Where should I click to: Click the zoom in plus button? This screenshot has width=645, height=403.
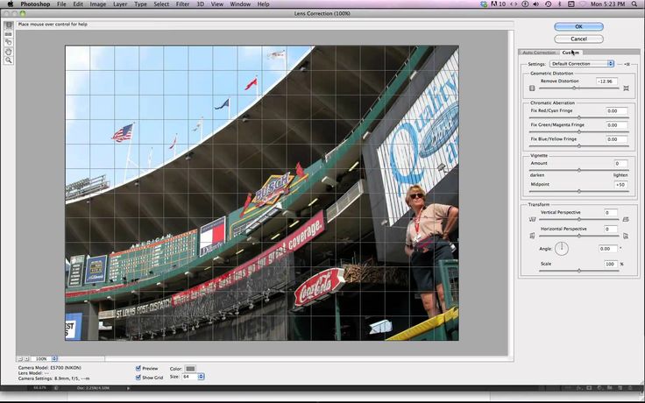(26, 359)
